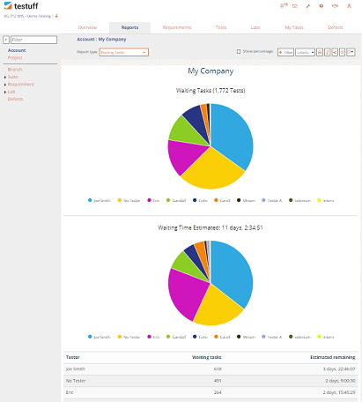Image resolution: width=362 pixels, height=402 pixels.
Task: Click the print report icon
Action: pyautogui.click(x=320, y=52)
